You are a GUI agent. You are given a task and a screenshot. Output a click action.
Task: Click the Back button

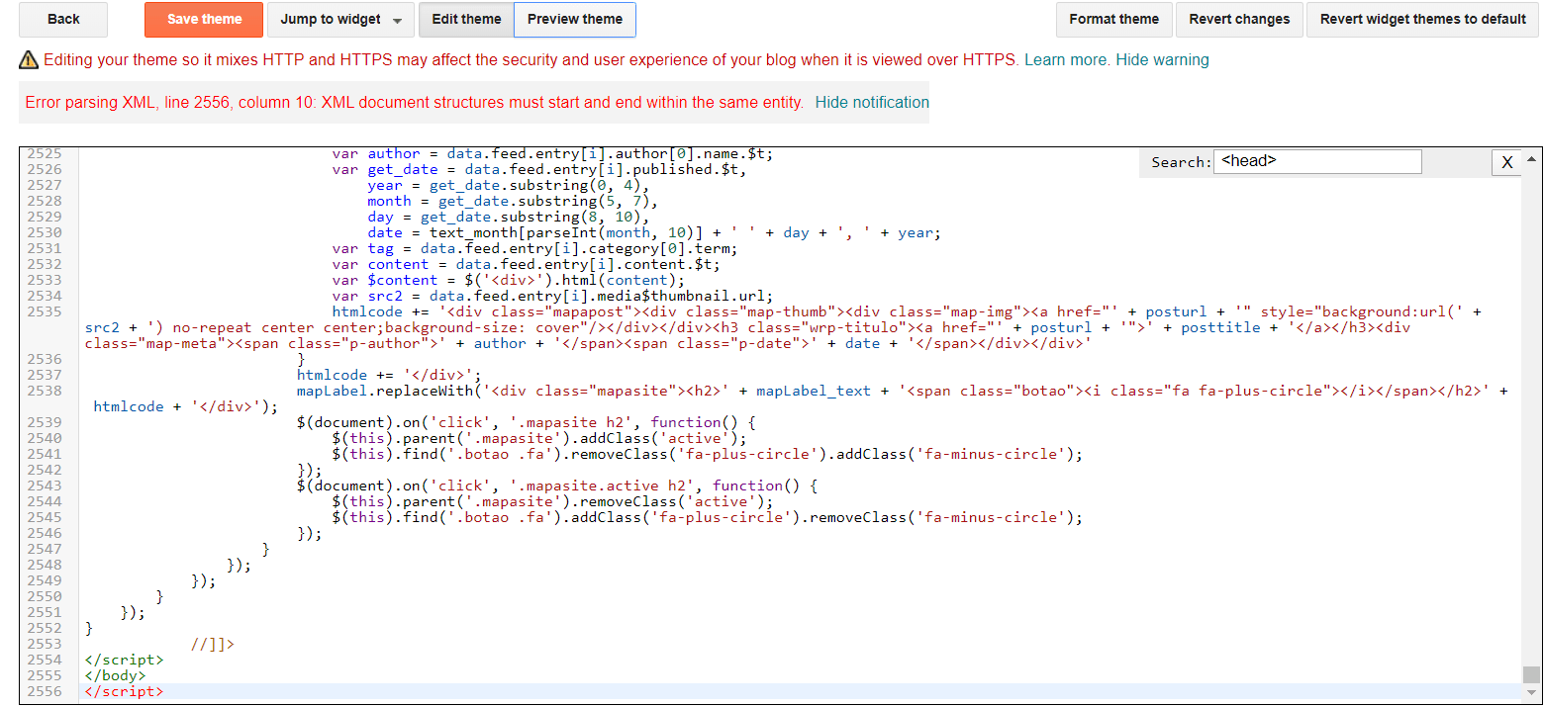pyautogui.click(x=62, y=19)
